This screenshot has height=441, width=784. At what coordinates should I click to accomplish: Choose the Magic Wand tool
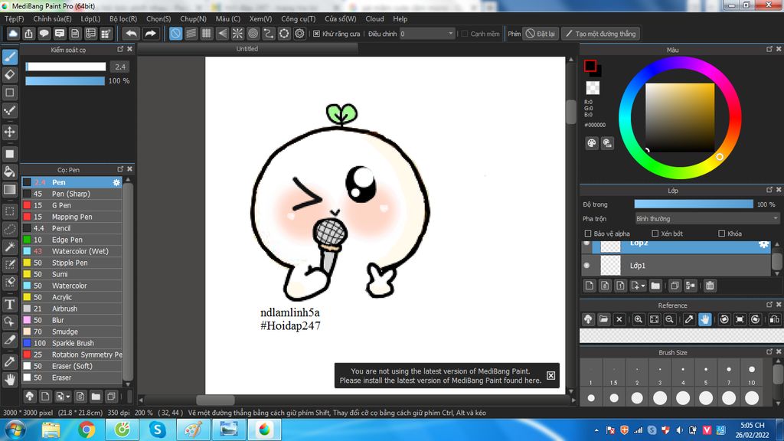pyautogui.click(x=10, y=247)
